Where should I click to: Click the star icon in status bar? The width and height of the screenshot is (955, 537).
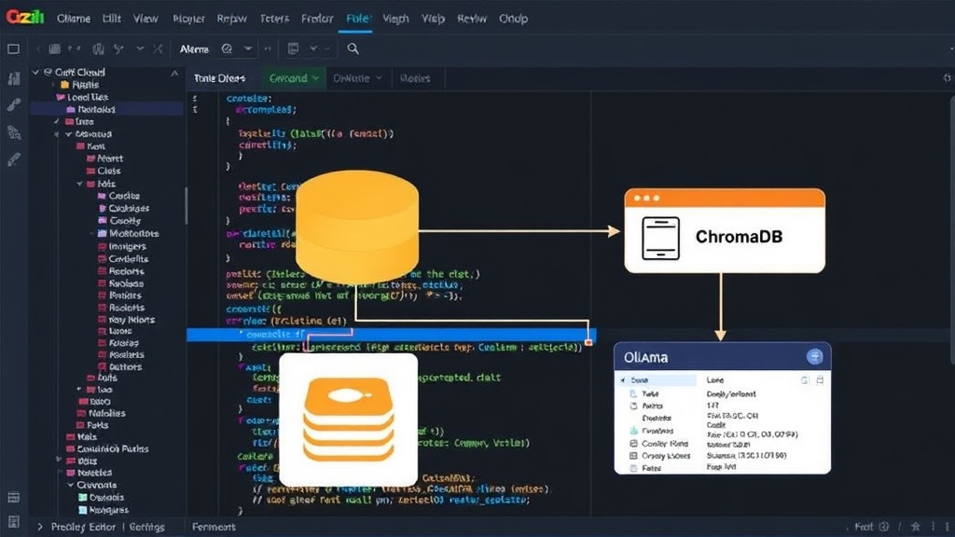(915, 526)
